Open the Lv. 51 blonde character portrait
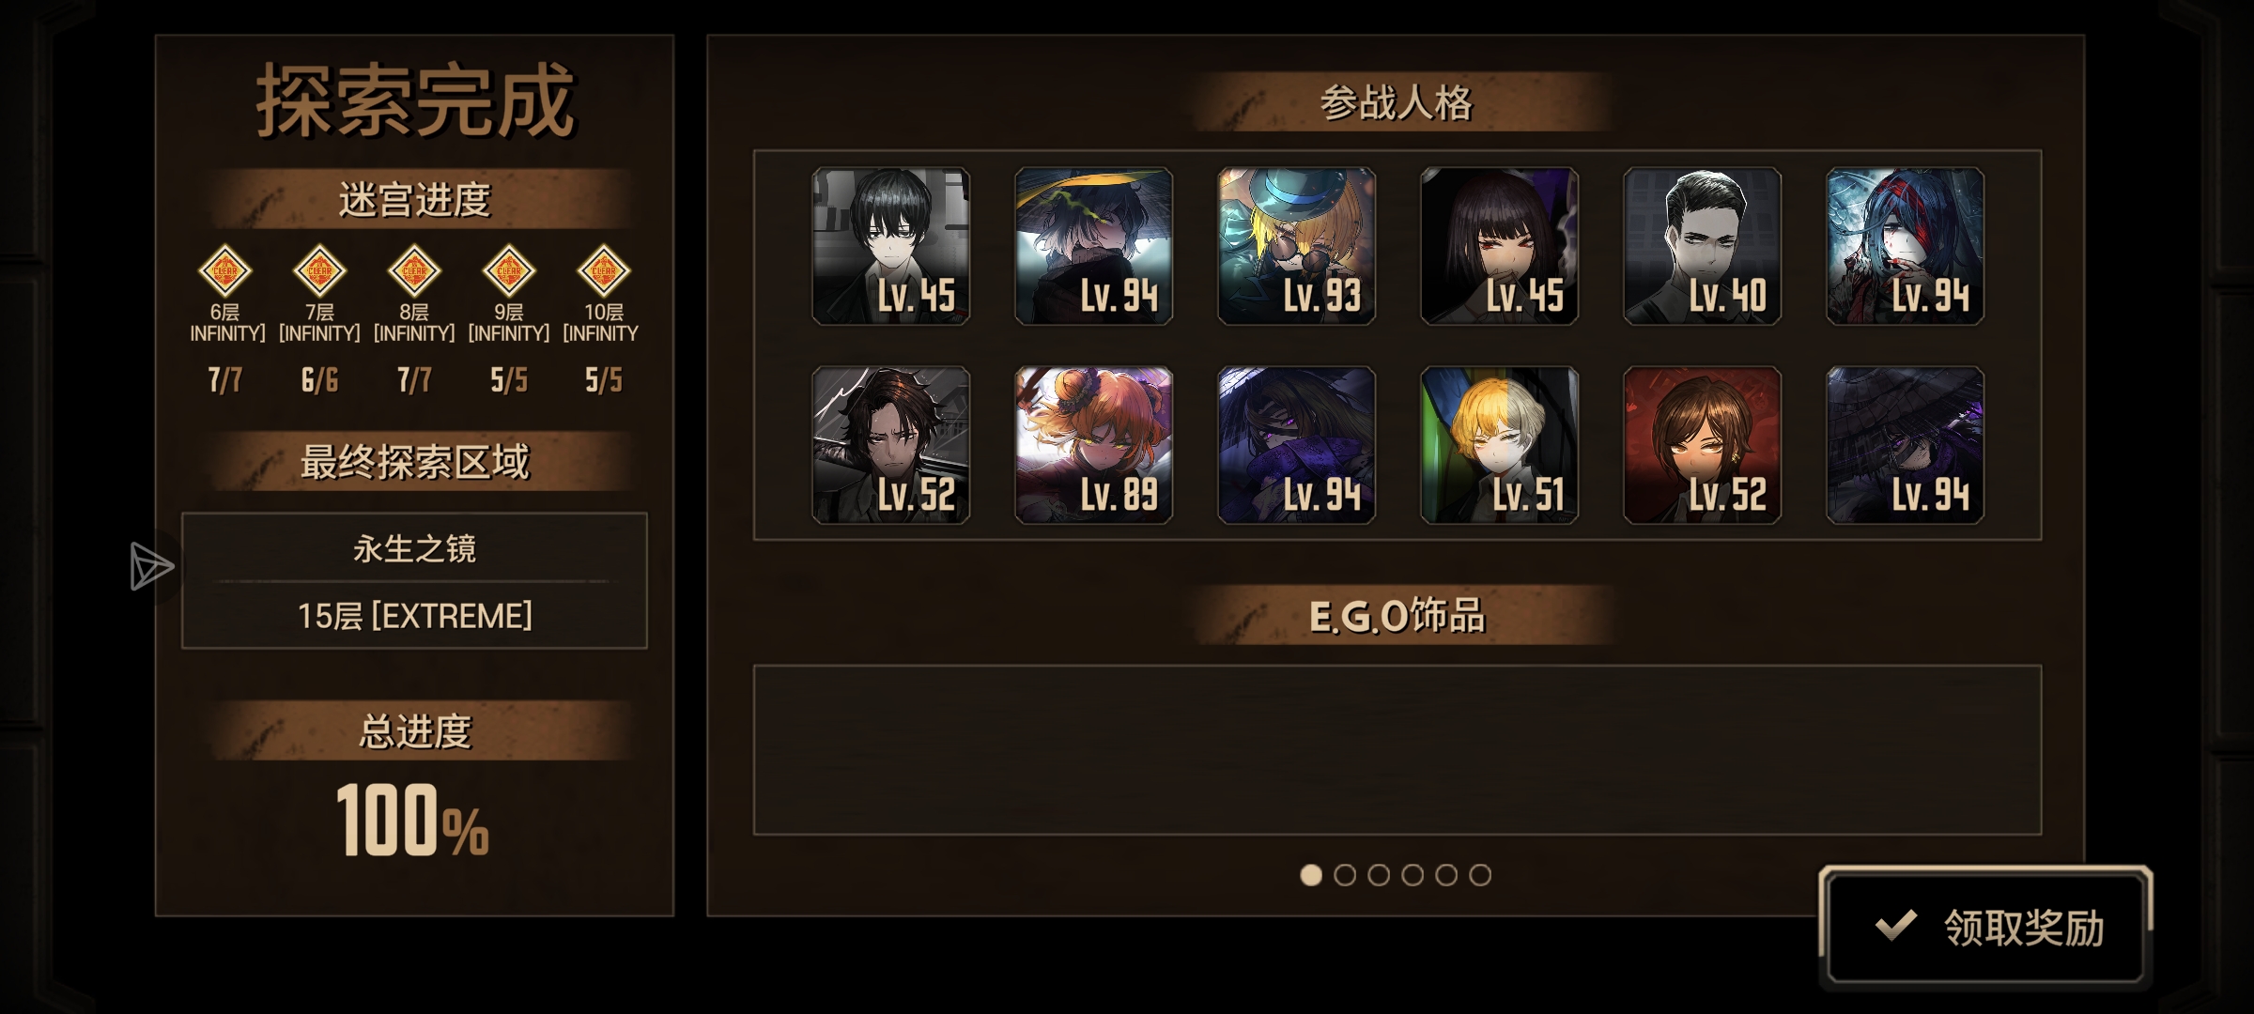 point(1499,445)
